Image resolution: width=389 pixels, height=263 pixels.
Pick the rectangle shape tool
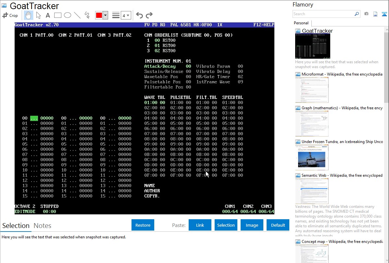point(57,15)
